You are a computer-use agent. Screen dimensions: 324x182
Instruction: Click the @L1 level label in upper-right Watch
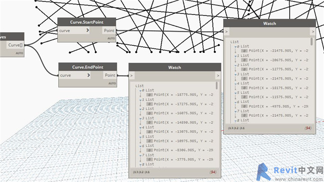click(x=242, y=128)
